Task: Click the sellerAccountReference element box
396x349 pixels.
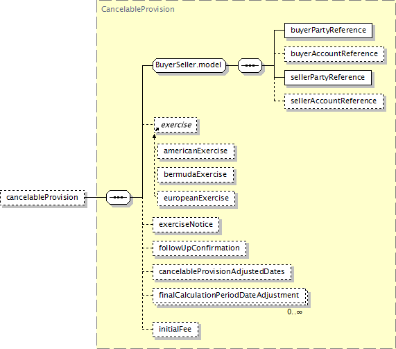Action: (334, 101)
